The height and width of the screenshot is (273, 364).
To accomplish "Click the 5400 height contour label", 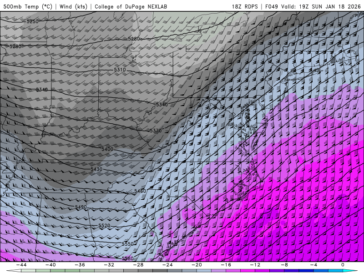I will 107,149.
